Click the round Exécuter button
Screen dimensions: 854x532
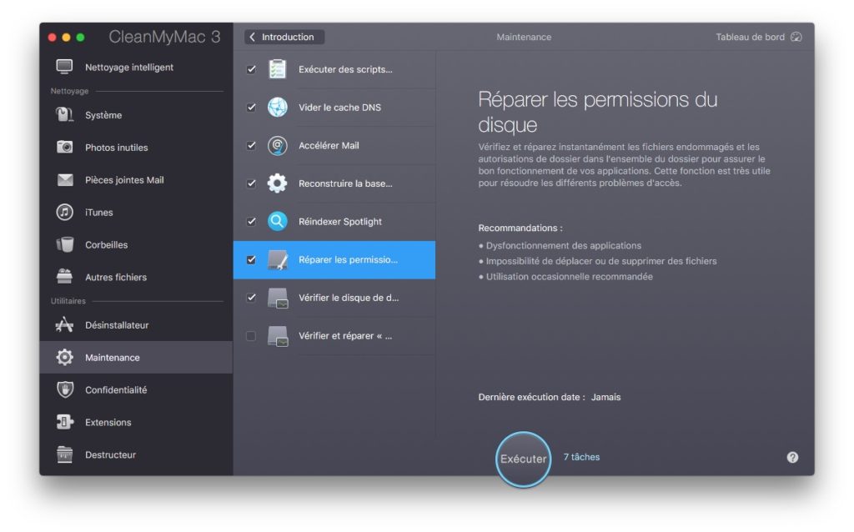(524, 459)
